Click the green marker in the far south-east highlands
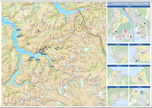 [x=90, y=75]
